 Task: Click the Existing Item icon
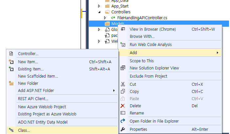(11, 69)
